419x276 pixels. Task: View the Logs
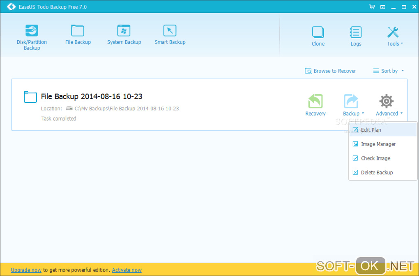click(356, 36)
